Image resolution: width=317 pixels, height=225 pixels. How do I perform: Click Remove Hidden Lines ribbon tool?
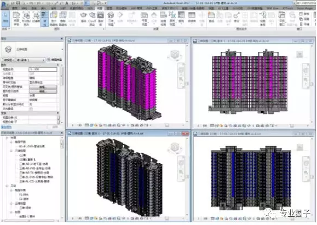tap(63, 19)
